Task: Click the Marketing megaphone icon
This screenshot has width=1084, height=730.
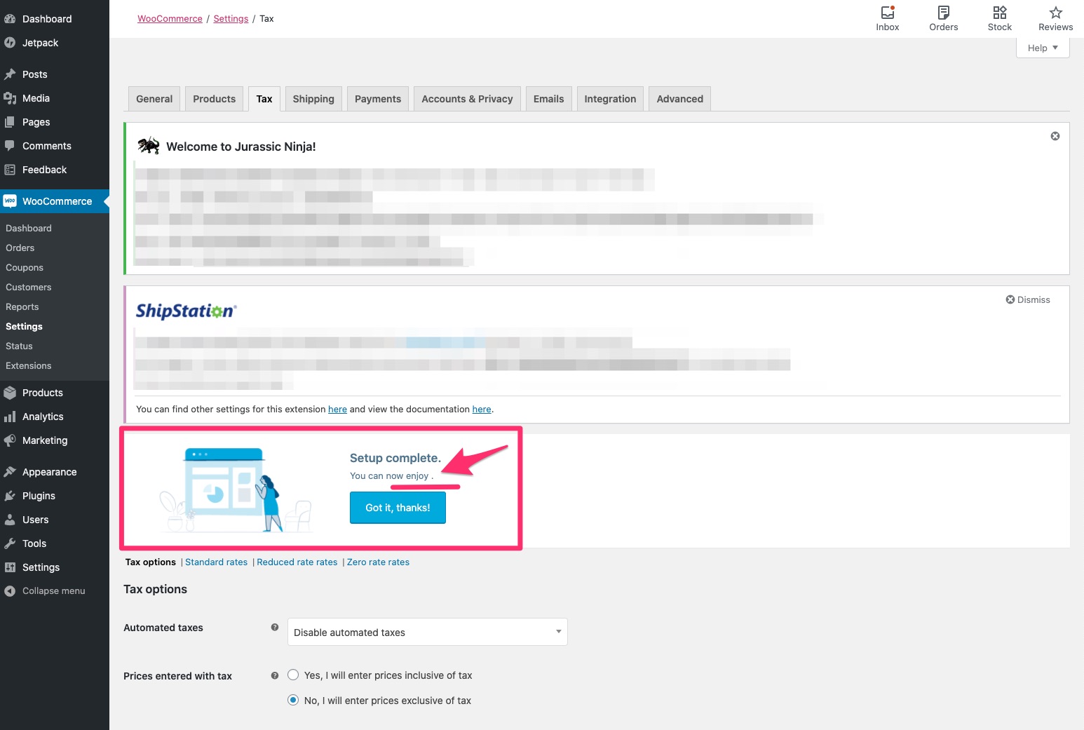Action: coord(10,440)
